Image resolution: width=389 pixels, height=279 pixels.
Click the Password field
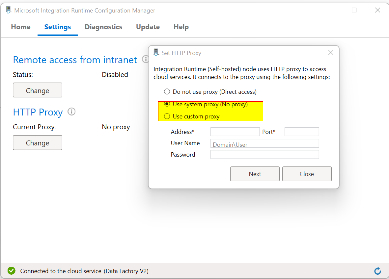click(264, 154)
